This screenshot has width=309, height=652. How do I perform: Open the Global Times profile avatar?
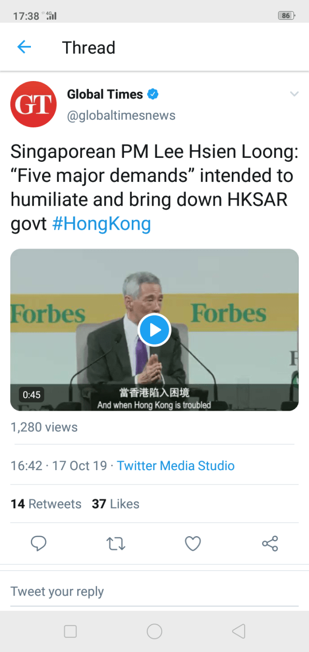tap(33, 104)
